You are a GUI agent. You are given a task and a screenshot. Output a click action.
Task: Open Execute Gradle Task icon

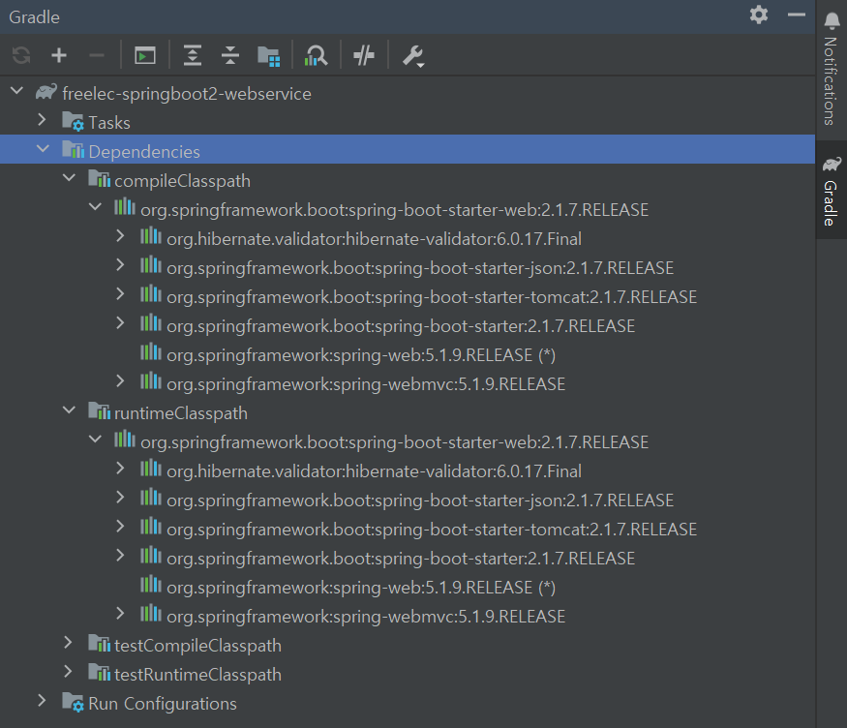click(x=145, y=55)
